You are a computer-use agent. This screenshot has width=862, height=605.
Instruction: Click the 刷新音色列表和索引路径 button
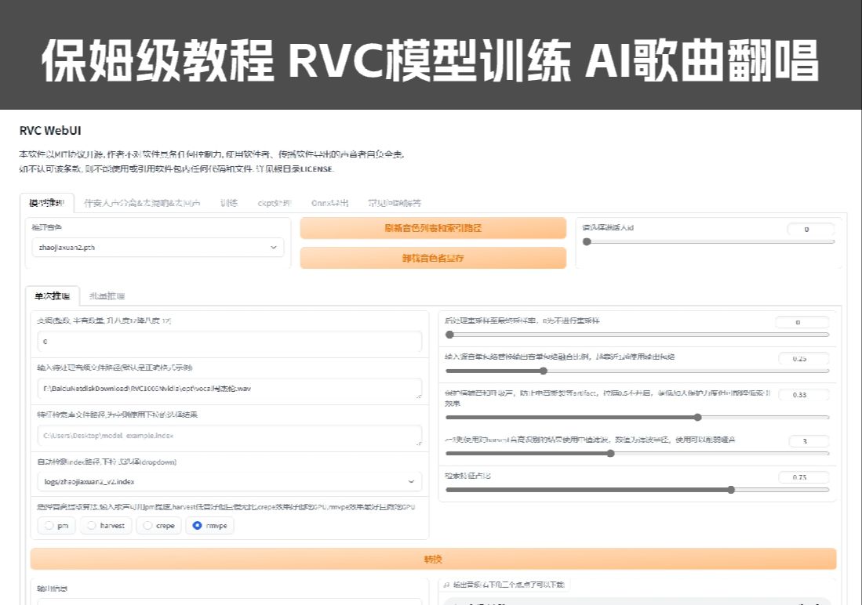(x=433, y=227)
